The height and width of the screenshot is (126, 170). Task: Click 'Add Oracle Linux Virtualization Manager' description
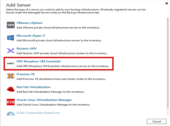tap(53, 104)
